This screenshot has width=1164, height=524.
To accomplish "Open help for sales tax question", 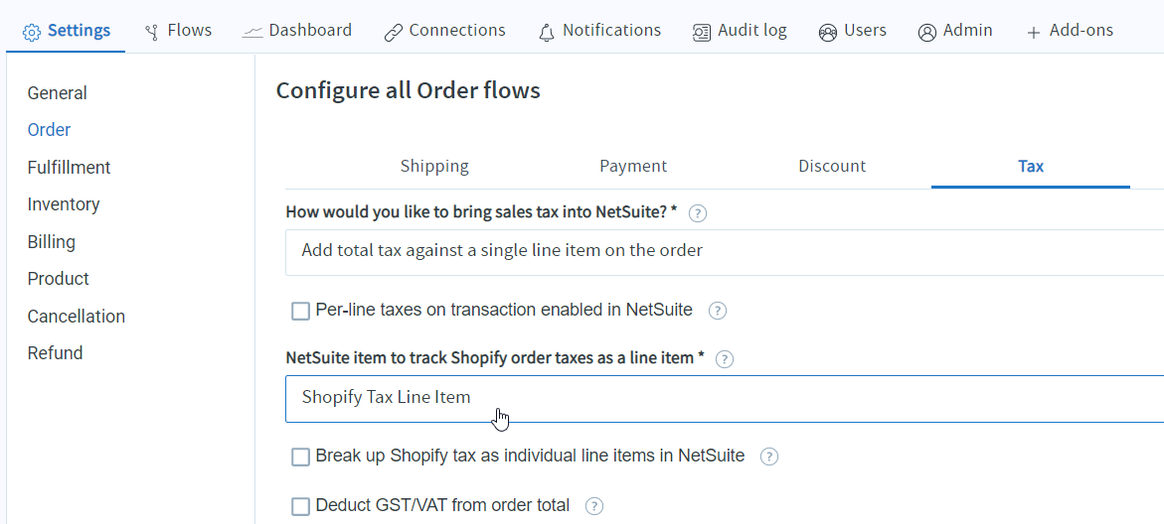I will point(697,213).
